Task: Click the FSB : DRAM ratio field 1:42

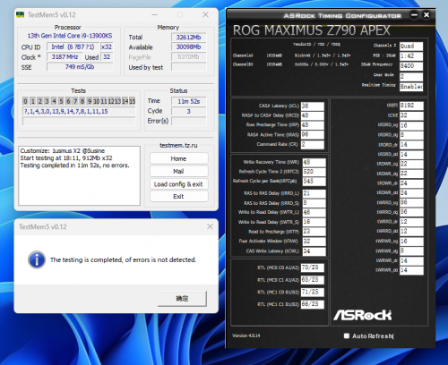Action: 411,56
